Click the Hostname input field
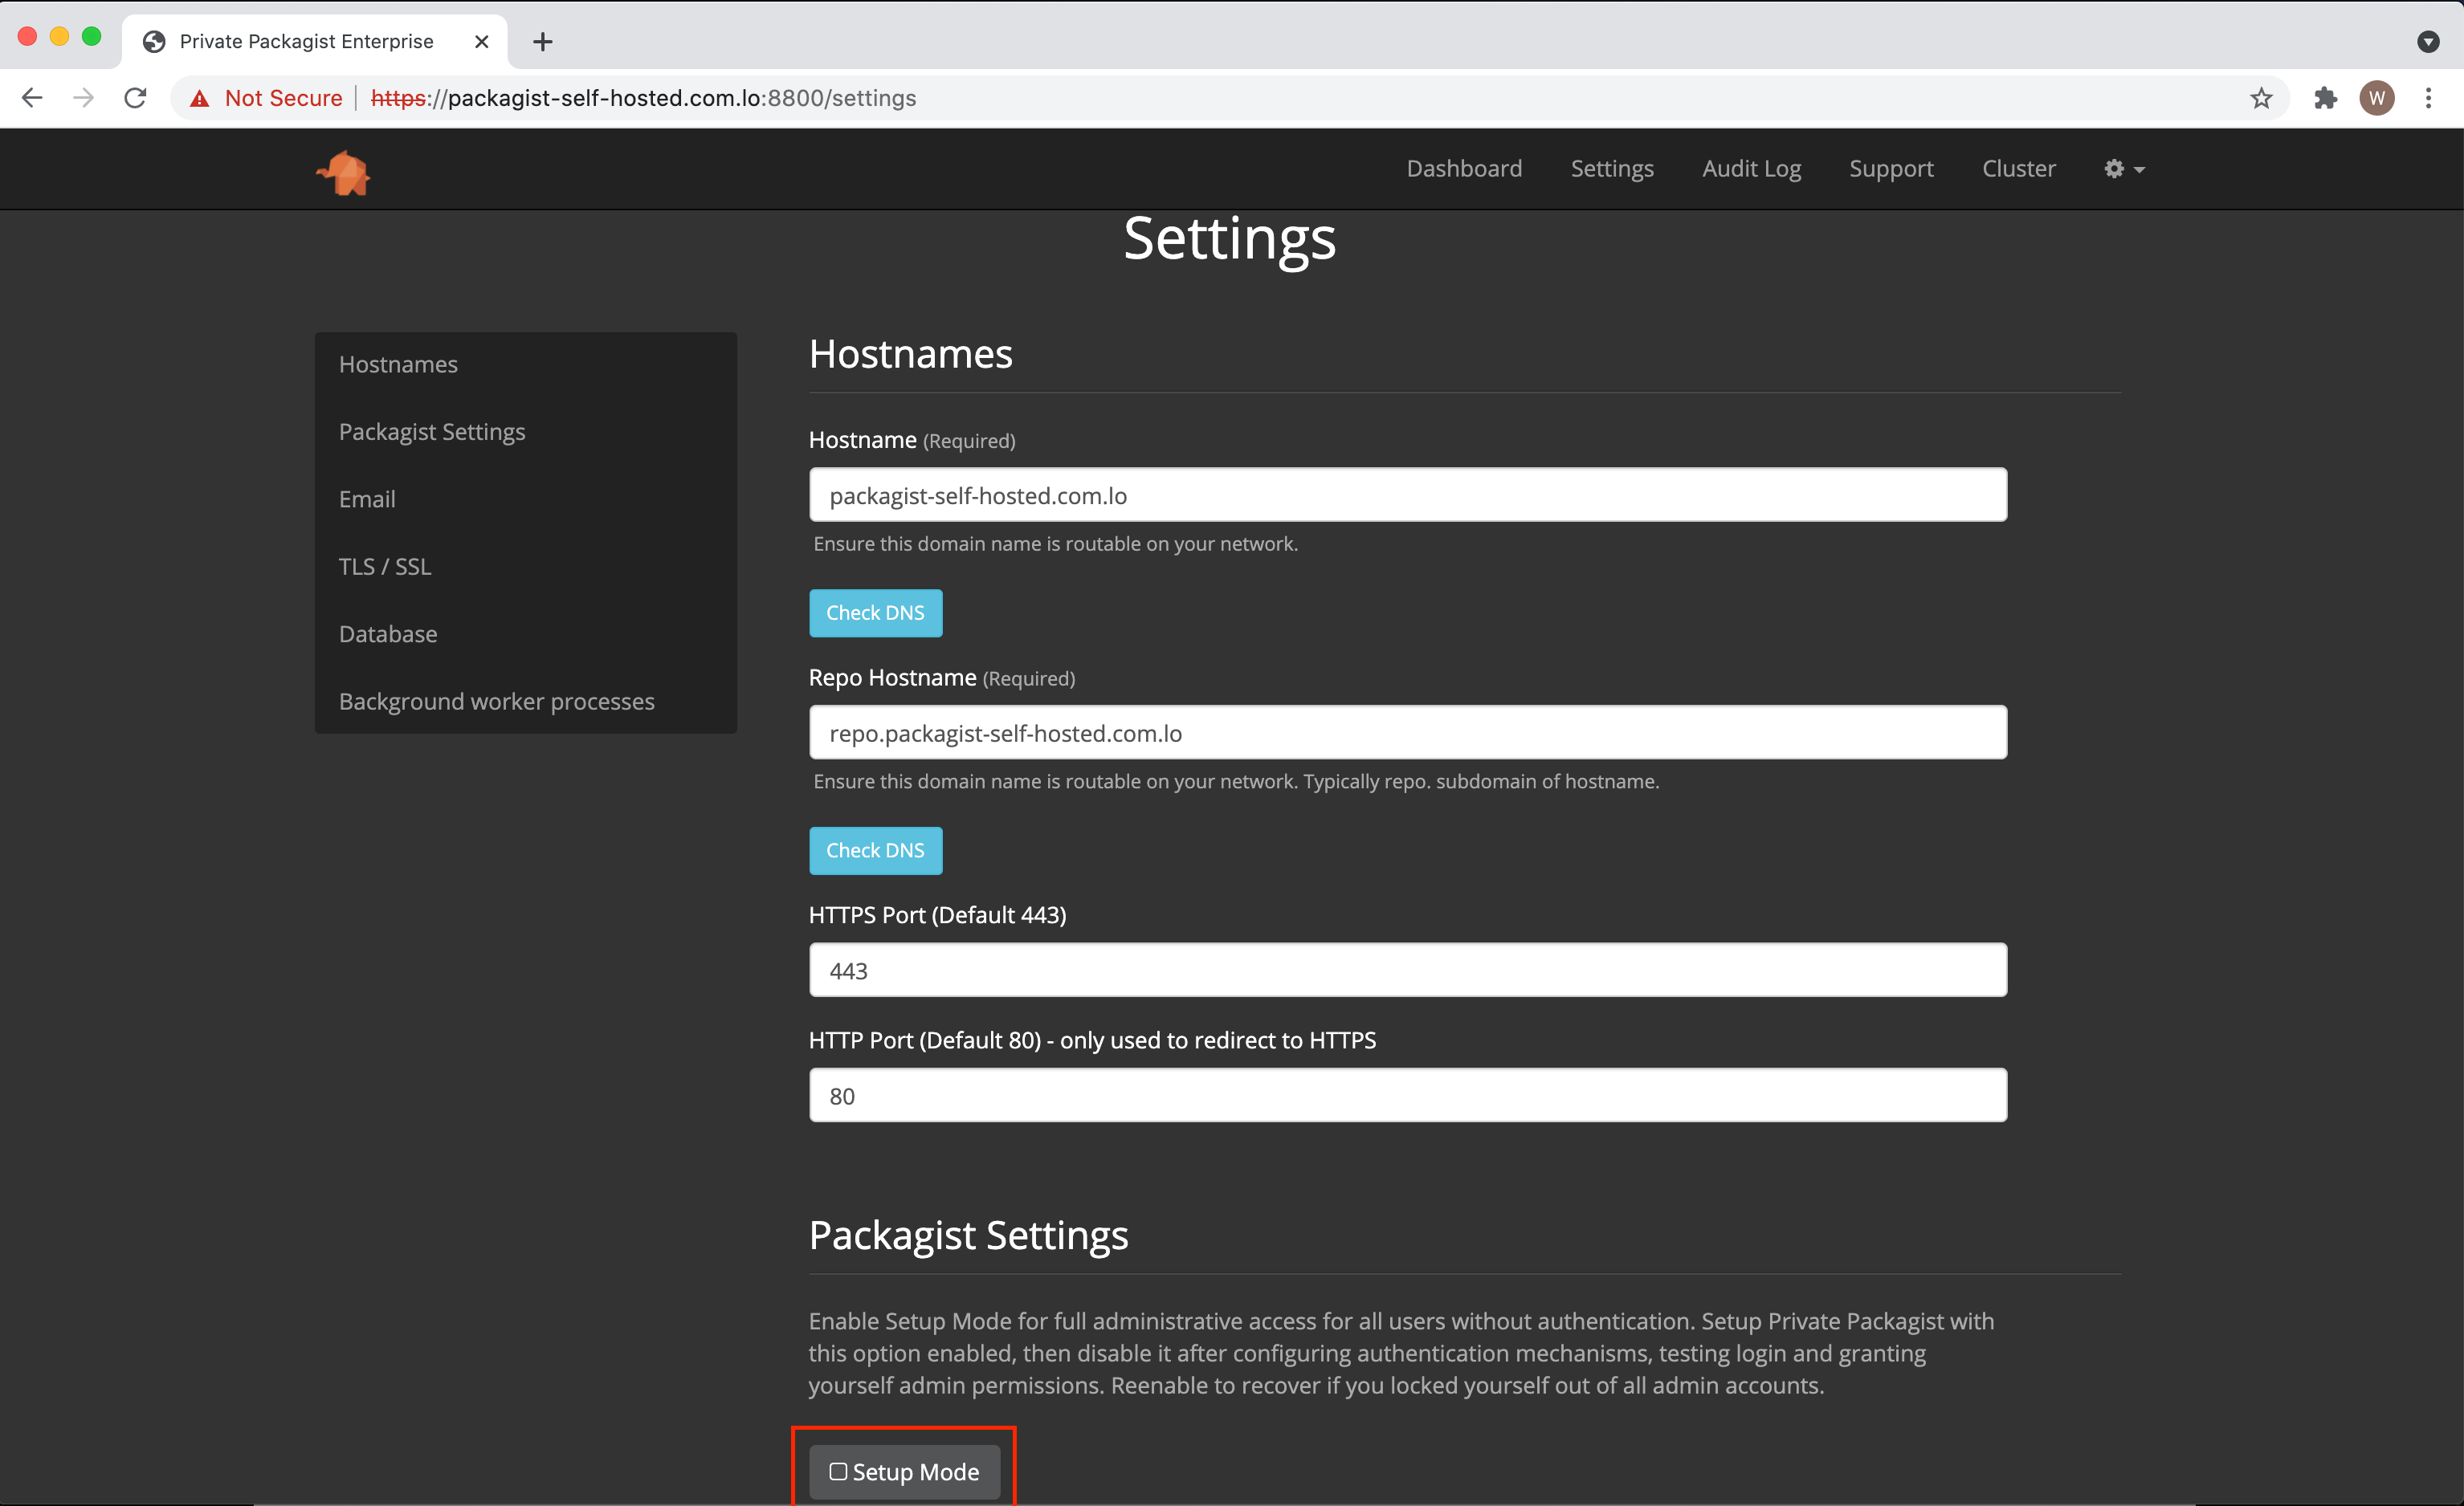The image size is (2464, 1506). [1406, 495]
